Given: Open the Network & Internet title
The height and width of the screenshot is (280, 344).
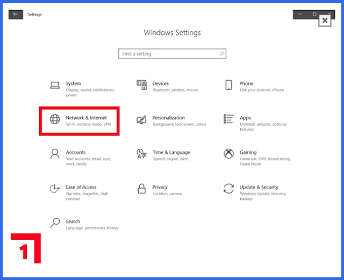Looking at the screenshot, I should pos(86,118).
